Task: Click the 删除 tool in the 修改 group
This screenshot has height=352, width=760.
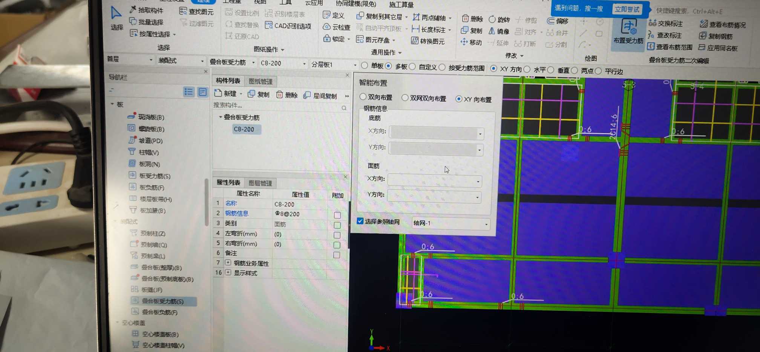Action: click(472, 18)
